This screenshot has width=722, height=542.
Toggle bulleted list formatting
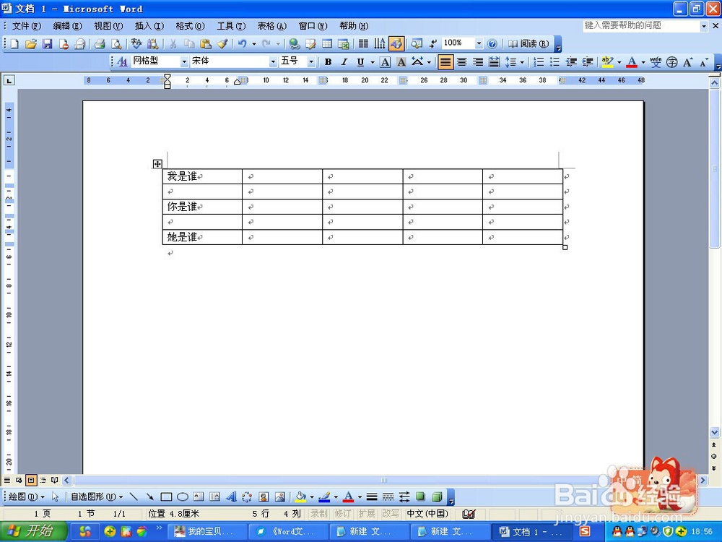(x=554, y=61)
